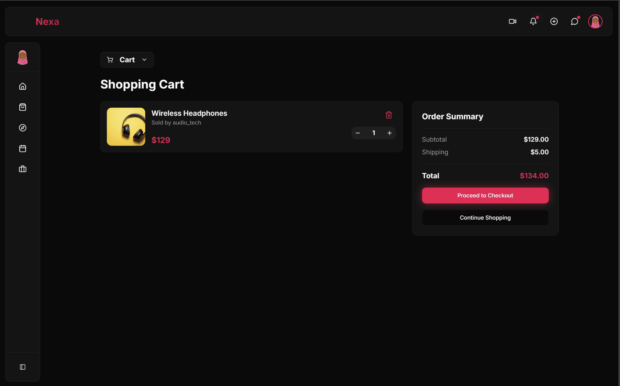
Task: Open the shopping bag sidebar icon
Action: point(23,107)
